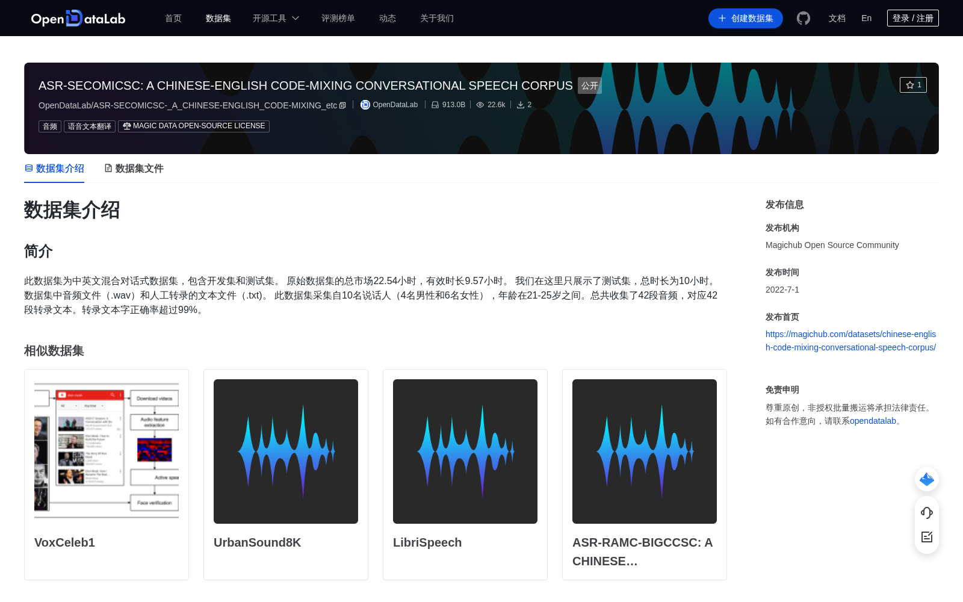Click the opendatalab contact link
Image resolution: width=963 pixels, height=602 pixels.
pyautogui.click(x=873, y=421)
